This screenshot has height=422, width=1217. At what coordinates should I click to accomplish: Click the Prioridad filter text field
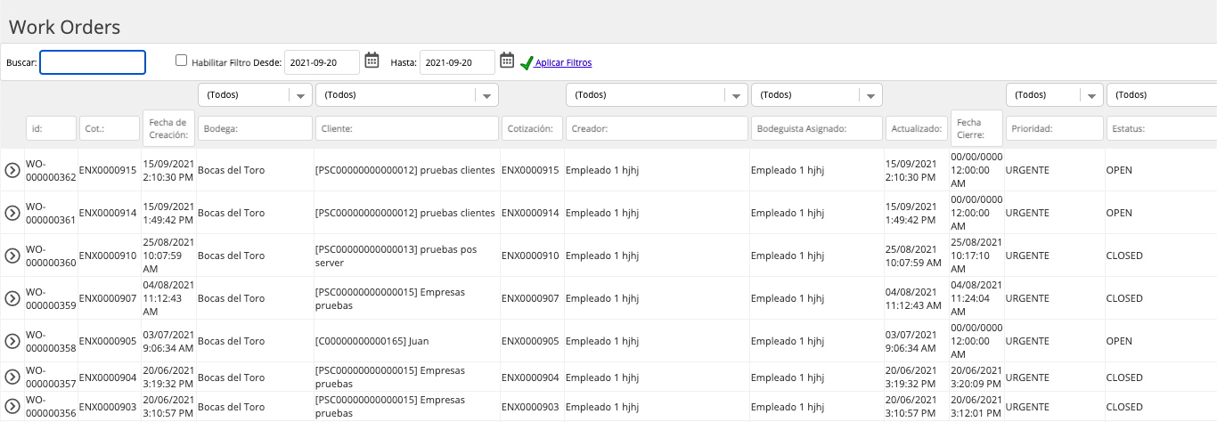coord(1055,129)
